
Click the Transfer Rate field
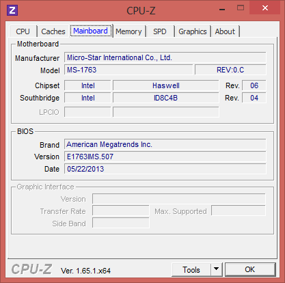coord(121,211)
